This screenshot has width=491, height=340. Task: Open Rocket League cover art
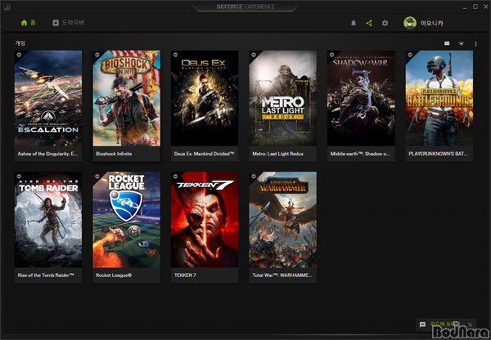point(127,220)
